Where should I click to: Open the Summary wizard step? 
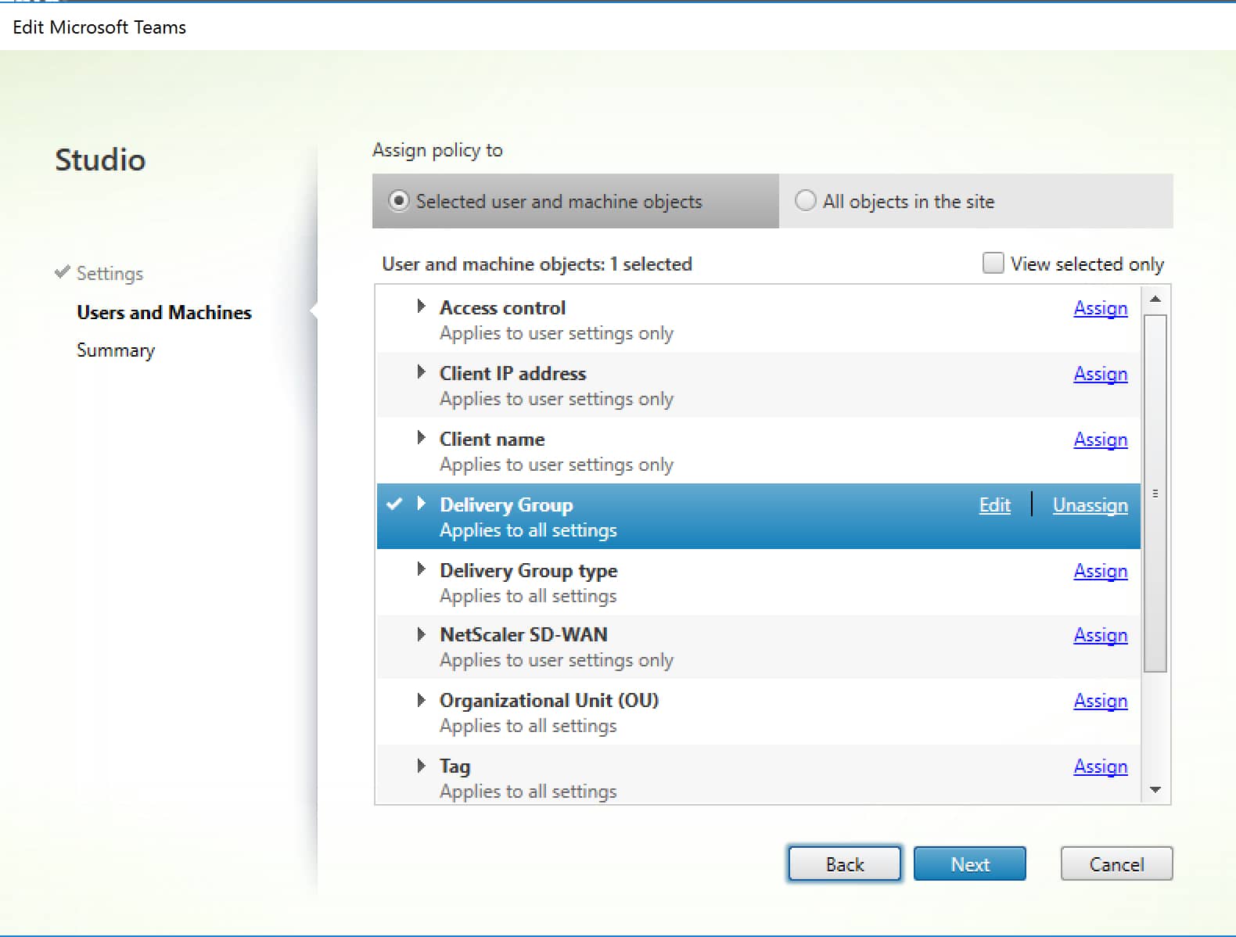pyautogui.click(x=116, y=350)
